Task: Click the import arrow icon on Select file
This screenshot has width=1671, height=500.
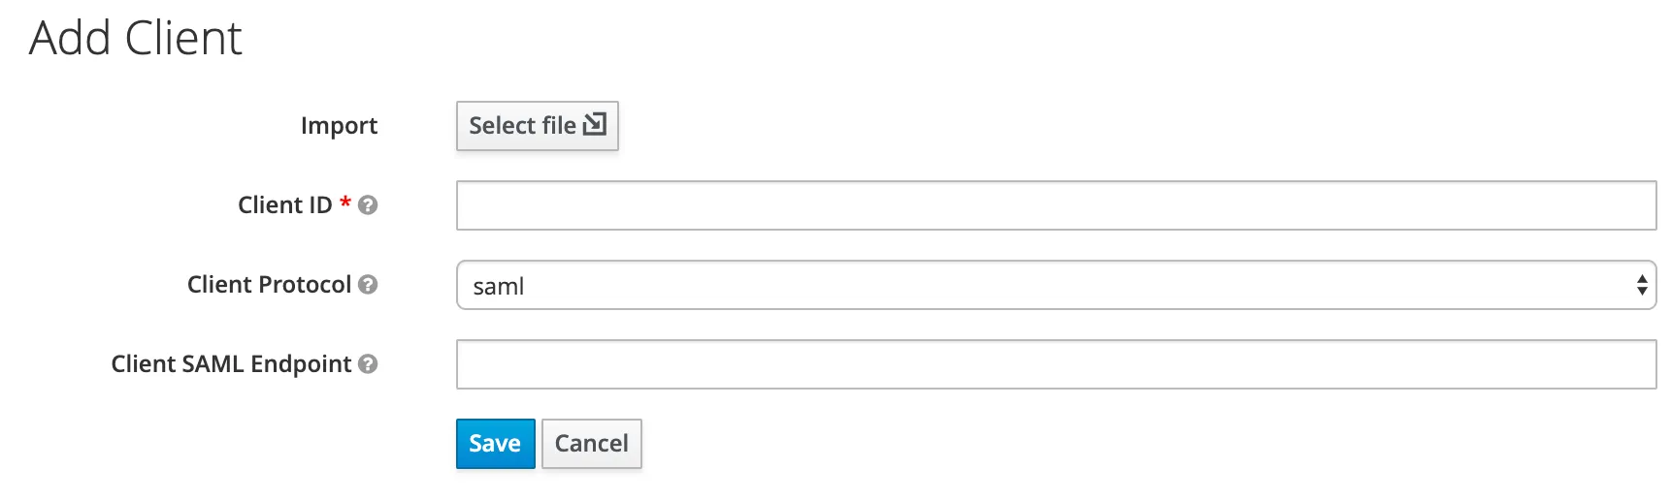Action: point(595,124)
